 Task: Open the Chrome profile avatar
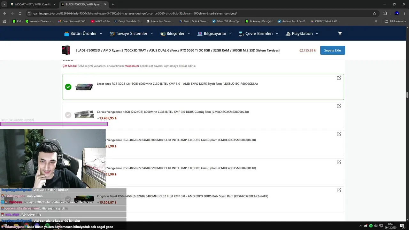pos(397,13)
